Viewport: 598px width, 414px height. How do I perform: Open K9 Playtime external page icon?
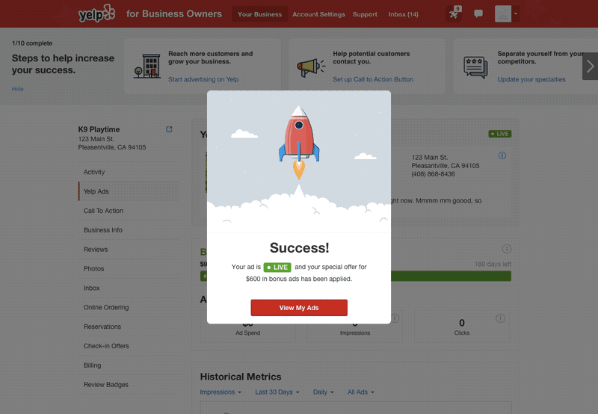pos(169,129)
